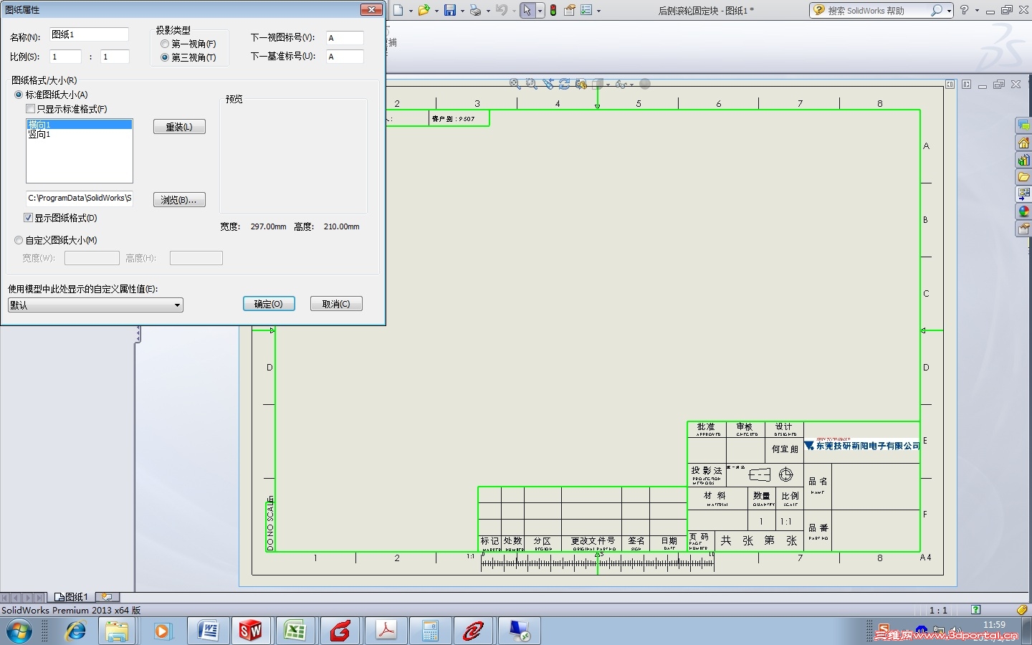Open SolidWorks Resources task pane tab
Viewport: 1032px width, 645px height.
coord(1023,143)
